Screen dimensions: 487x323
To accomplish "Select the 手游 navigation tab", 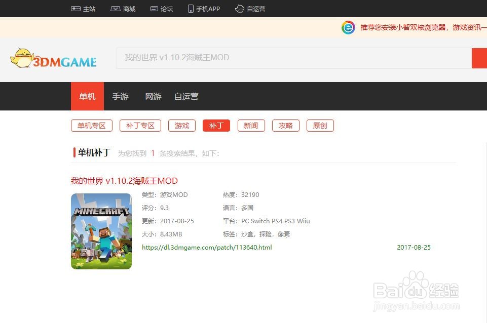I will (120, 96).
